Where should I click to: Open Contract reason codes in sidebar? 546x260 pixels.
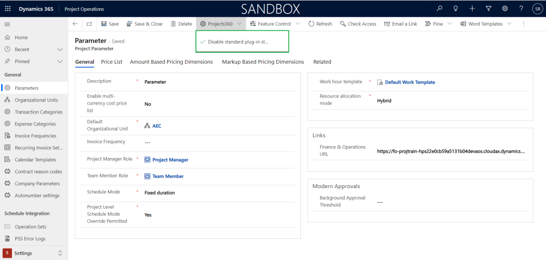(34, 172)
